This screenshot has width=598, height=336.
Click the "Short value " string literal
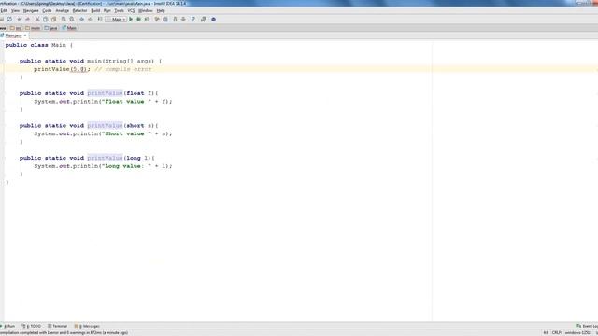[x=126, y=134]
